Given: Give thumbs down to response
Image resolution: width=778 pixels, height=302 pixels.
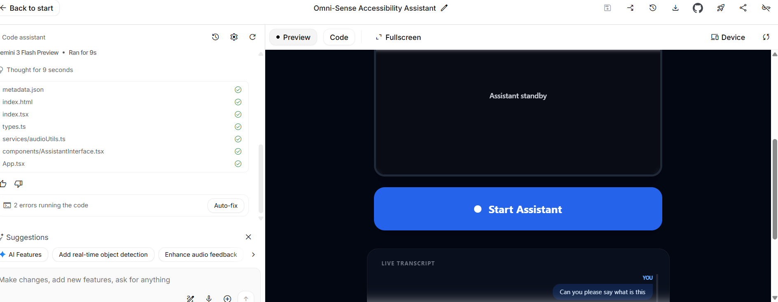Looking at the screenshot, I should (x=19, y=184).
